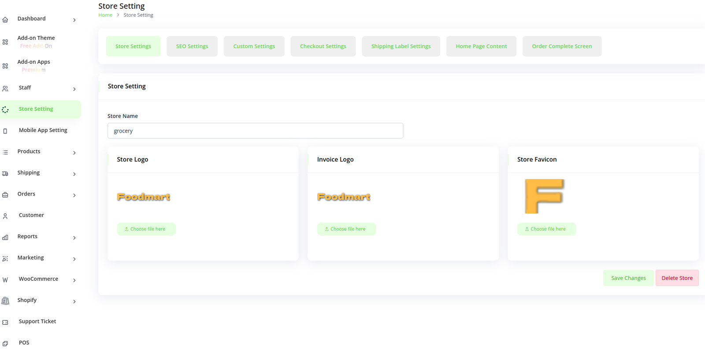Screen dimensions: 705x349
Task: Expand the Products submenu chevron
Action: point(74,153)
